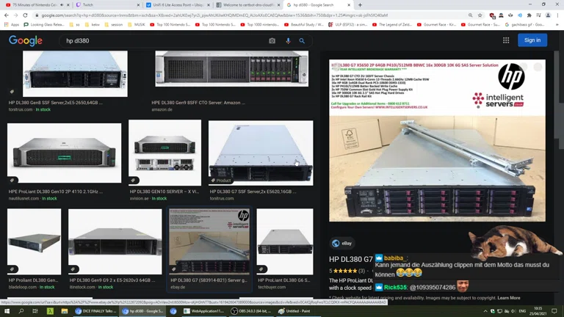Open OBS from the taskbar
564x317 pixels.
[x=250, y=311]
